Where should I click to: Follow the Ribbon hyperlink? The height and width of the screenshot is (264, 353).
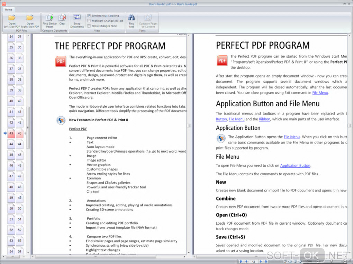[x=264, y=119]
